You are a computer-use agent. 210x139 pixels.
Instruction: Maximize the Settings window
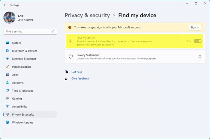coord(196,3)
